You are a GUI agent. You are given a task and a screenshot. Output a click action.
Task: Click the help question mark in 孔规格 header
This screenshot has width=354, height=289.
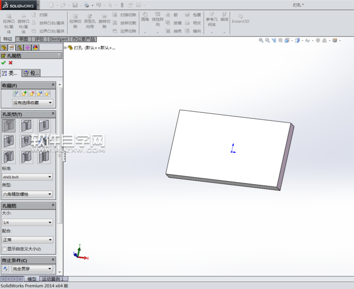59,55
